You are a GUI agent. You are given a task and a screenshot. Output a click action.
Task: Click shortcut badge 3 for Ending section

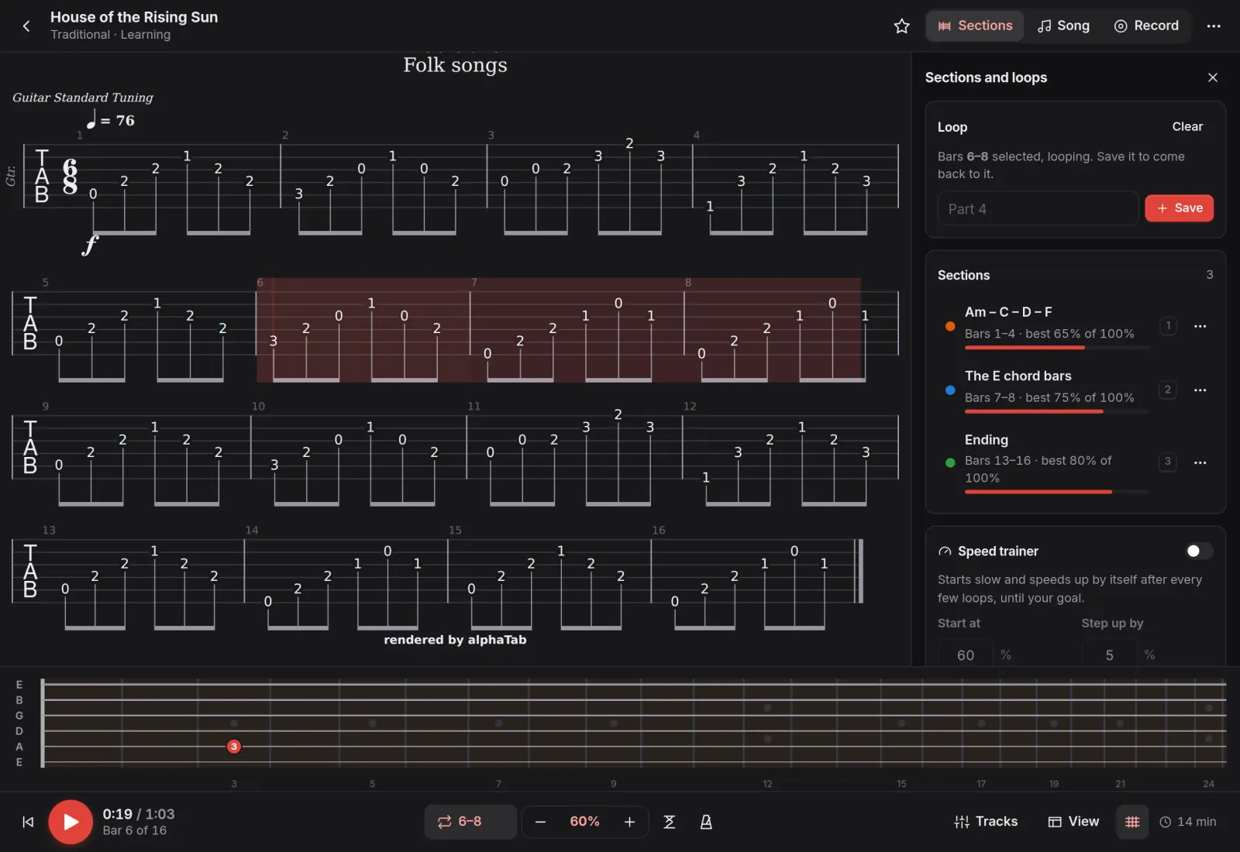point(1168,462)
